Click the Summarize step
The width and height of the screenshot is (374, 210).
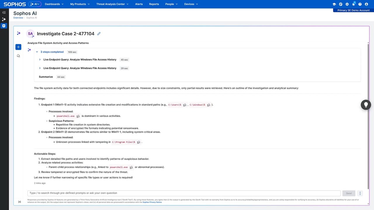click(x=46, y=77)
